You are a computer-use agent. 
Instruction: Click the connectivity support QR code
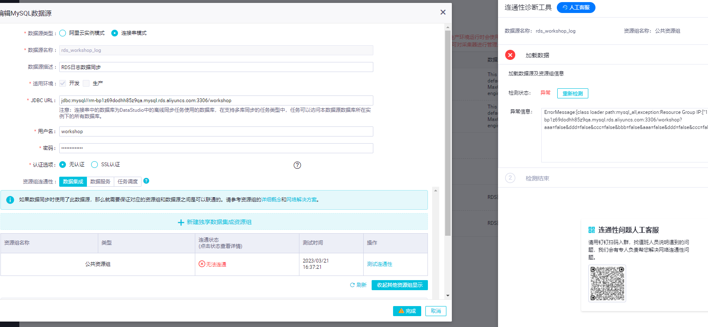point(607,283)
